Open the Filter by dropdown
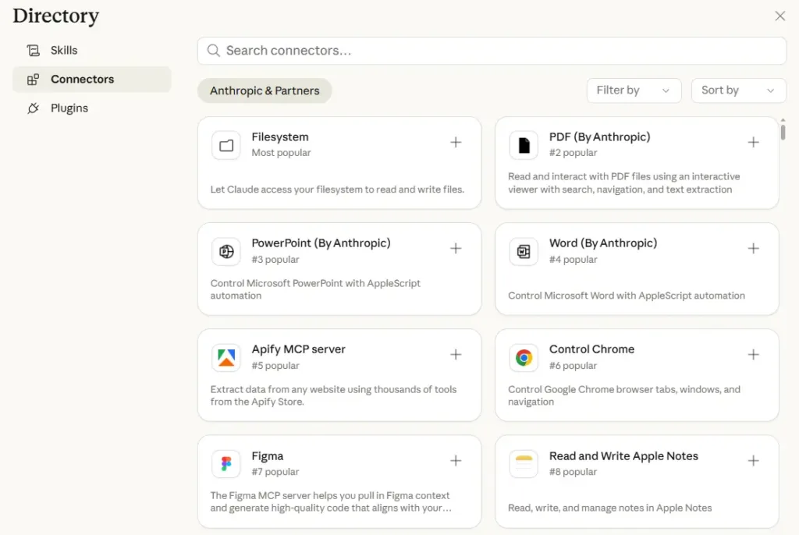Viewport: 799px width, 535px height. [x=634, y=90]
